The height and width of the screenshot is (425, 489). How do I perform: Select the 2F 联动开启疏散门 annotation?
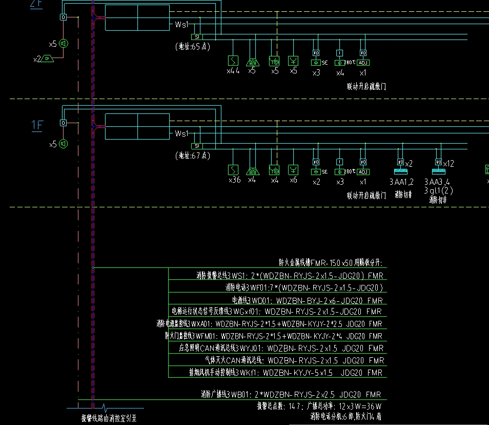pos(366,87)
